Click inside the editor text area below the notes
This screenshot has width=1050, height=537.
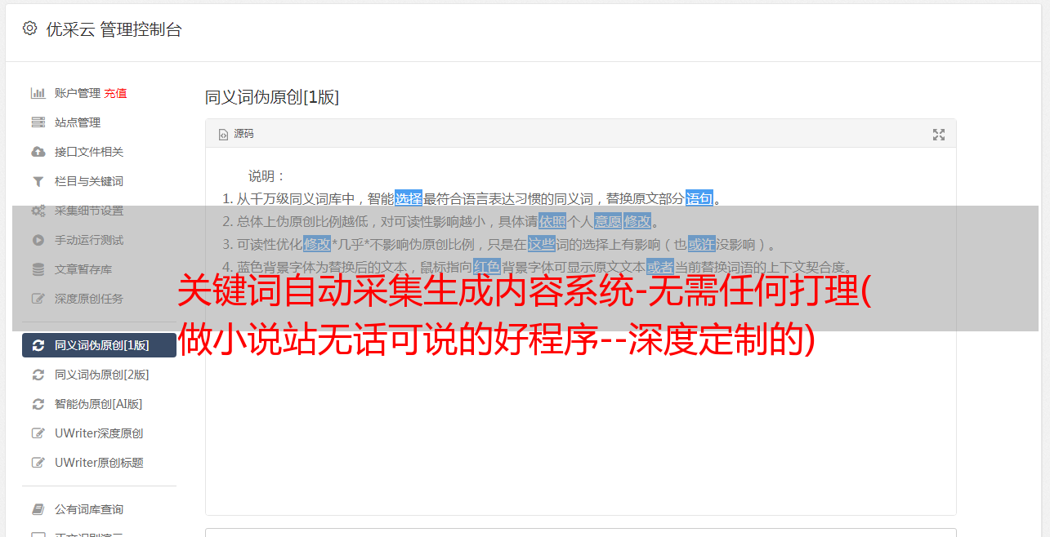(x=580, y=424)
